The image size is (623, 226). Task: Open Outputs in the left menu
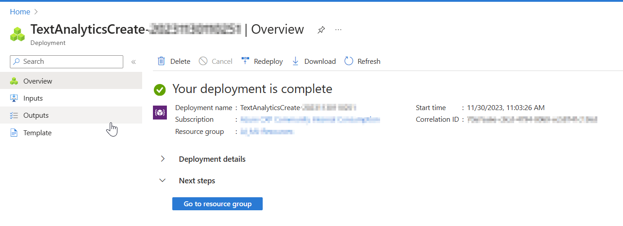tap(71, 115)
